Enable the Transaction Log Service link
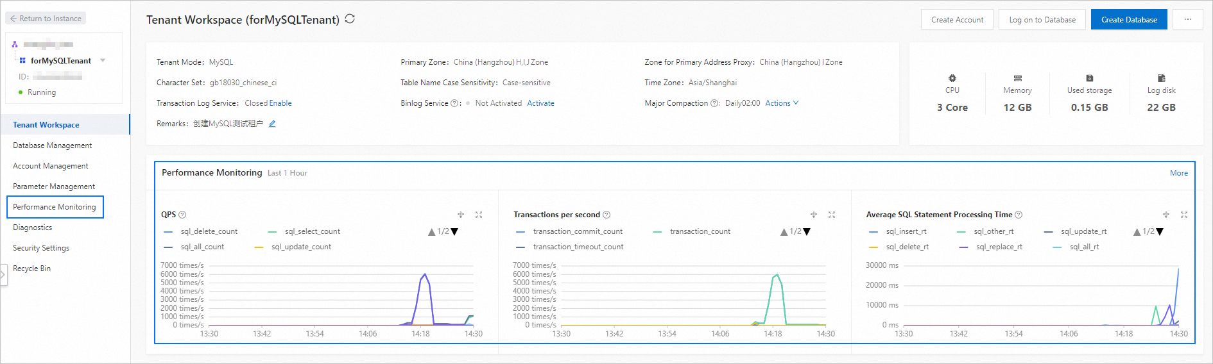 click(x=280, y=103)
